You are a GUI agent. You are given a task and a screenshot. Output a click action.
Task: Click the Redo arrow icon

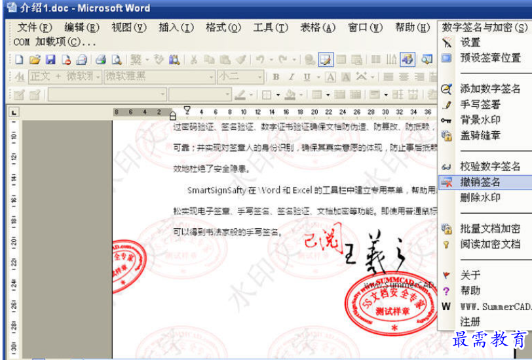[x=283, y=60]
